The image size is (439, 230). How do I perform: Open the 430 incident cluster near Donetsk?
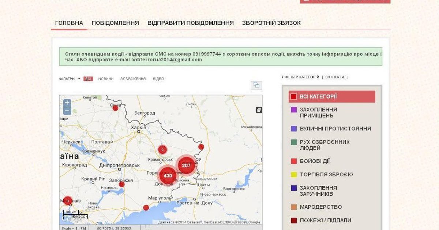(168, 176)
